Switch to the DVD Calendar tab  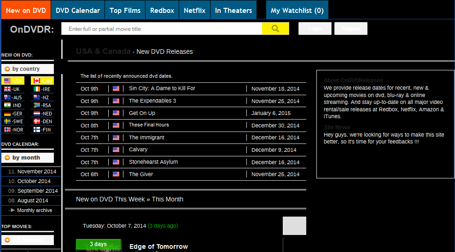[x=78, y=10]
